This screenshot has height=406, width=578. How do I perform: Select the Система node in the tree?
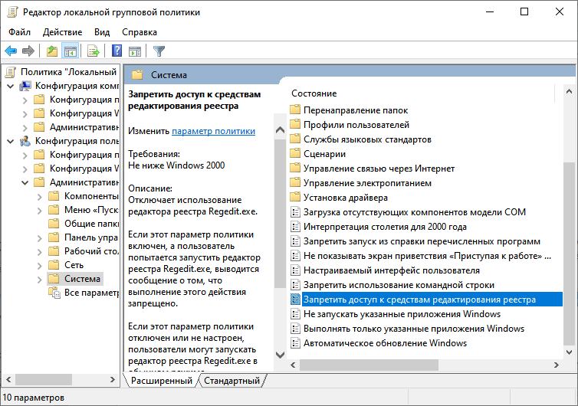tap(75, 279)
